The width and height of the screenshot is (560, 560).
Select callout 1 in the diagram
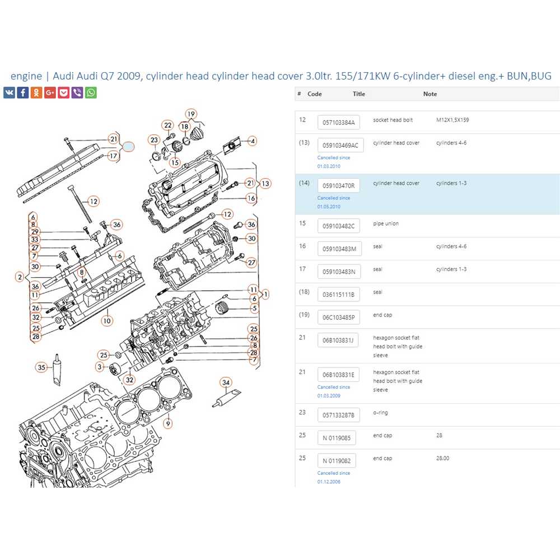[x=265, y=295]
